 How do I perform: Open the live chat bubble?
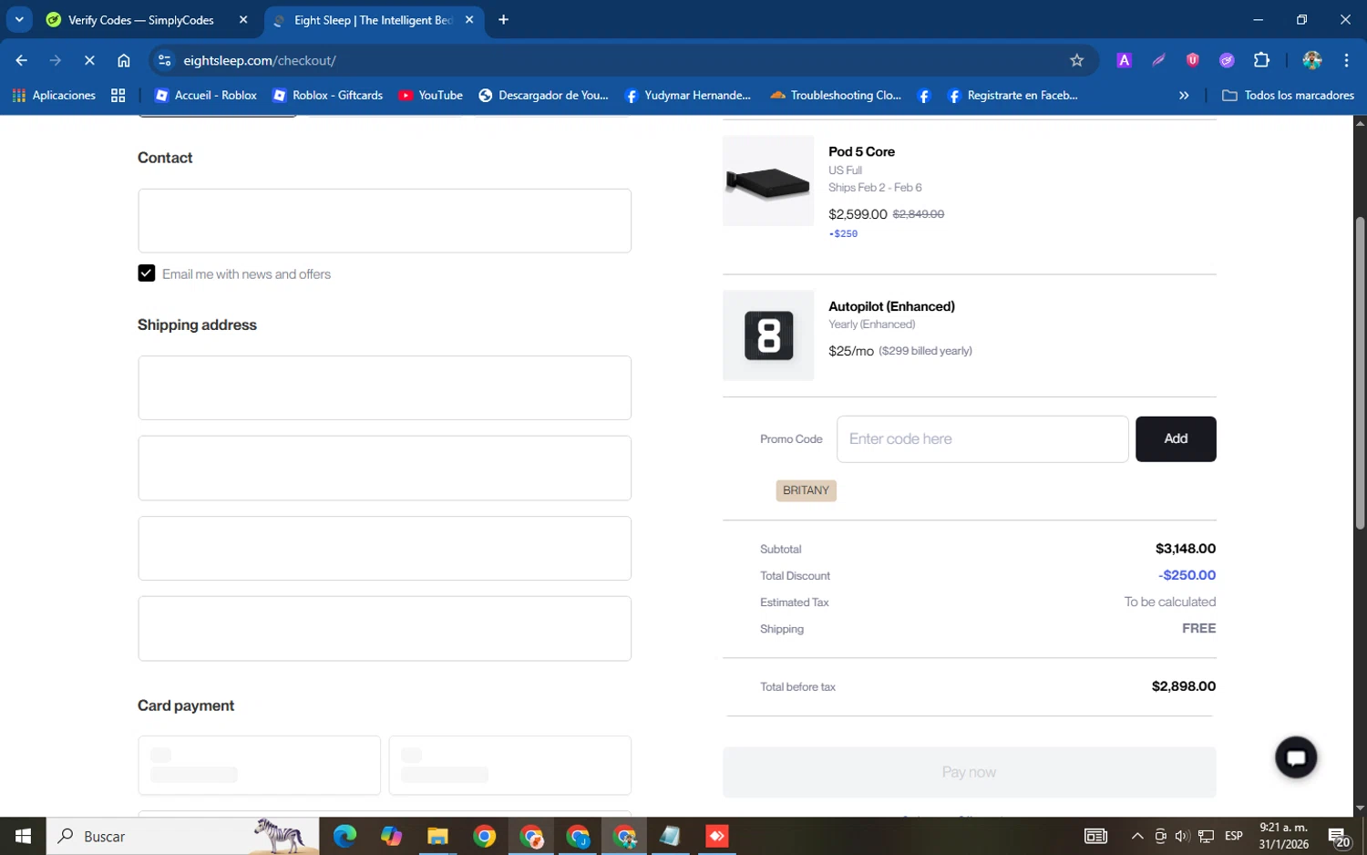1296,757
